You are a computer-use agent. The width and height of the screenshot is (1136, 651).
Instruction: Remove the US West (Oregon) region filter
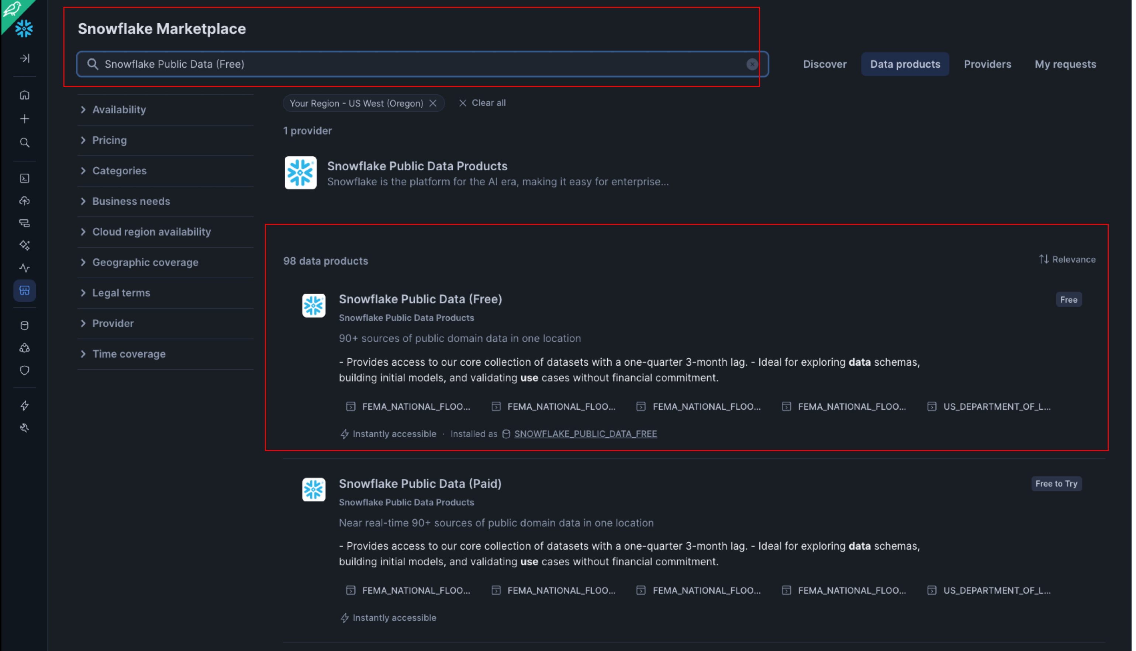433,103
